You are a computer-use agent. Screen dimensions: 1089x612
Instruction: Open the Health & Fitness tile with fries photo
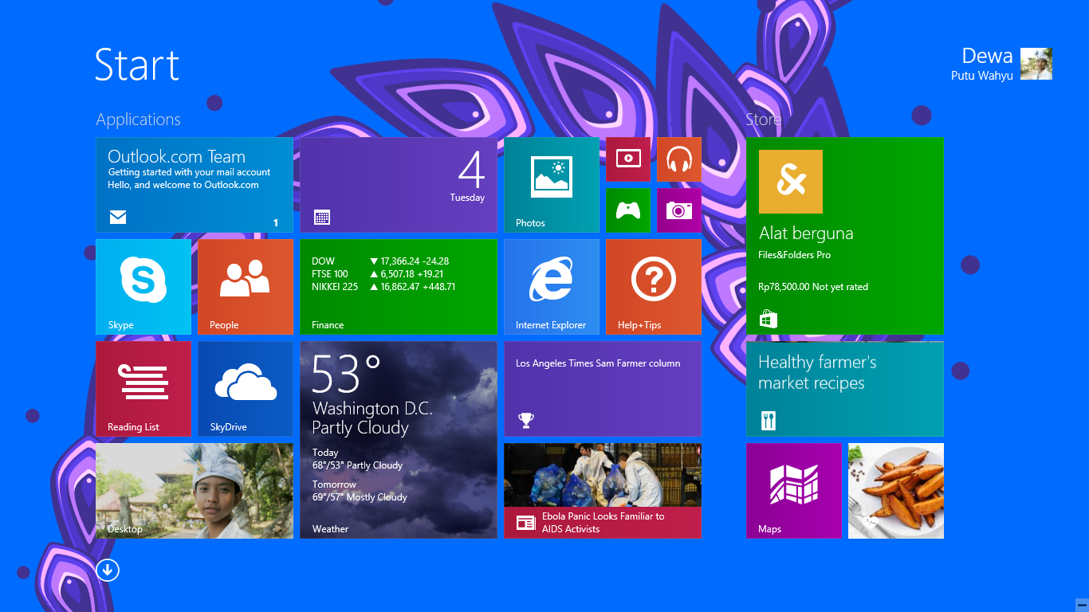896,491
